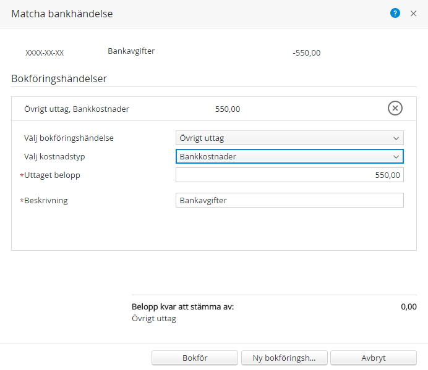This screenshot has width=428, height=370.
Task: Click the Bokför button
Action: coord(195,358)
